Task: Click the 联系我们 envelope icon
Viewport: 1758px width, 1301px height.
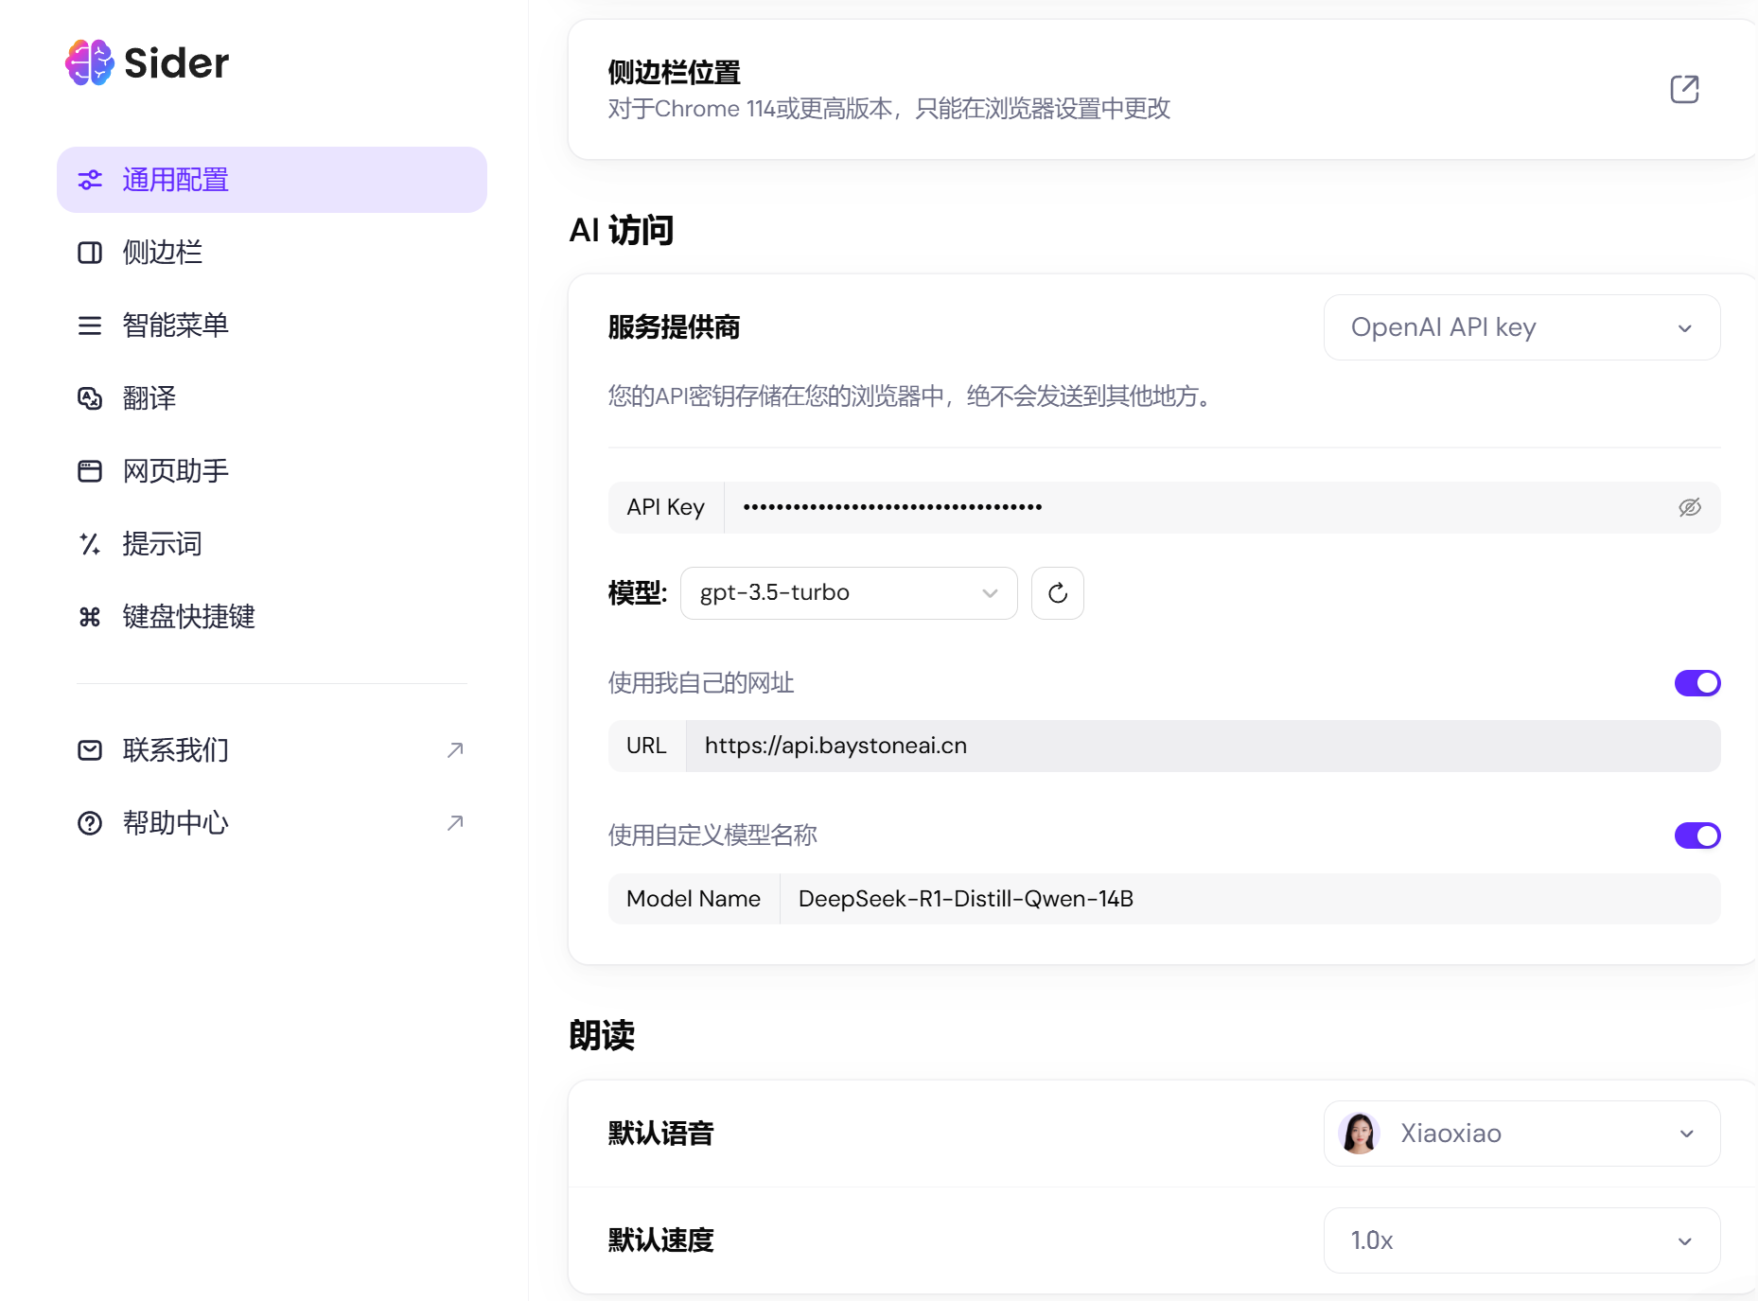Action: click(90, 750)
